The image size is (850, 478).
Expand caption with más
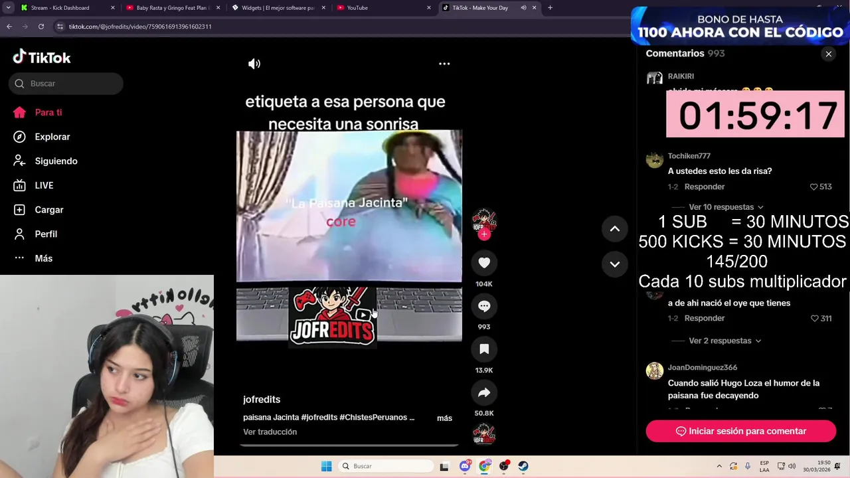[x=444, y=418]
